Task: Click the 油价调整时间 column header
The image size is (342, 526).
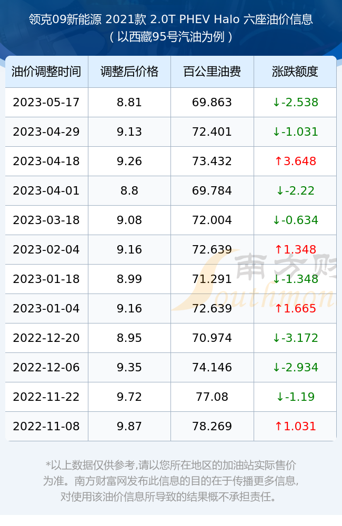Action: pyautogui.click(x=46, y=72)
